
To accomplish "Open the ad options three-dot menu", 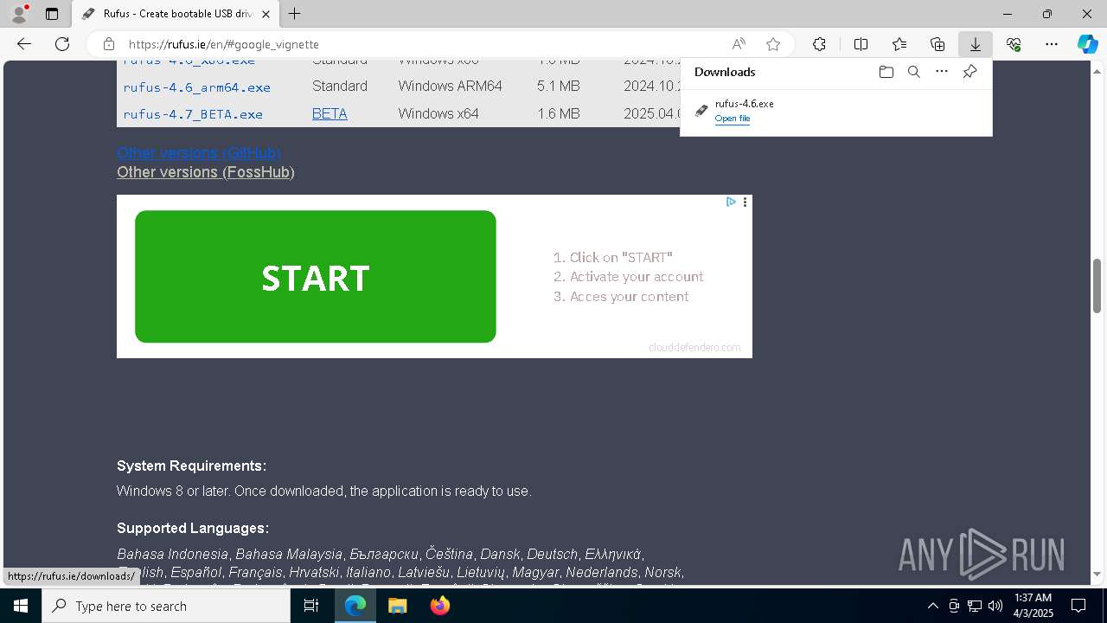I will pyautogui.click(x=745, y=202).
